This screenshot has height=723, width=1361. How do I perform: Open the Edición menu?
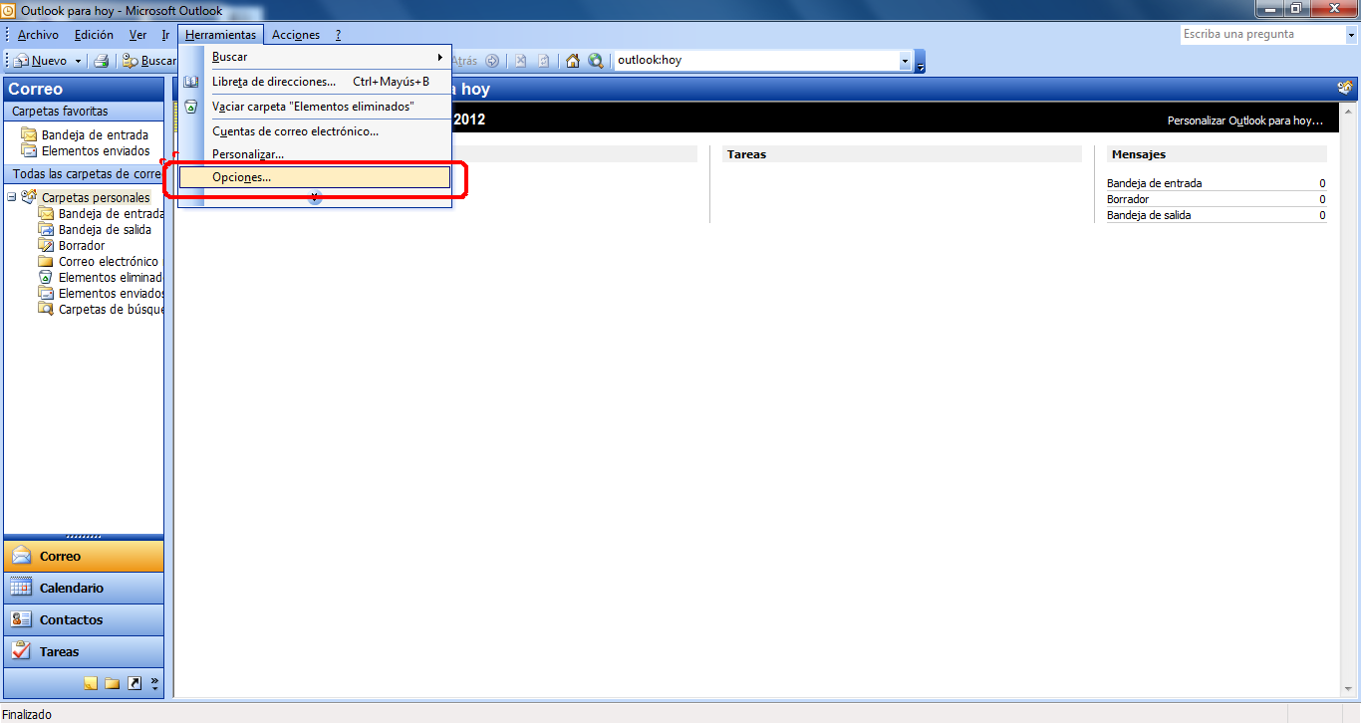(x=94, y=35)
